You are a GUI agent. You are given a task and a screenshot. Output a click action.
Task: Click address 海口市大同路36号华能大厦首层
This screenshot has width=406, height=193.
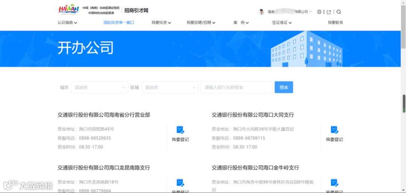264,129
